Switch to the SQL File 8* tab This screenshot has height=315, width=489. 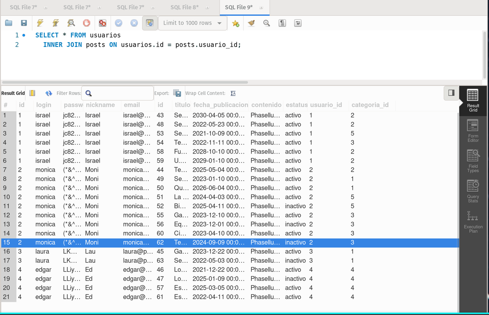pyautogui.click(x=185, y=7)
